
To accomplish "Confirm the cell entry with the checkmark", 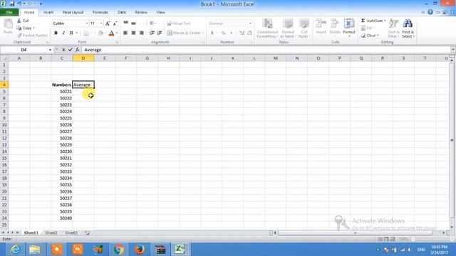I will [71, 50].
